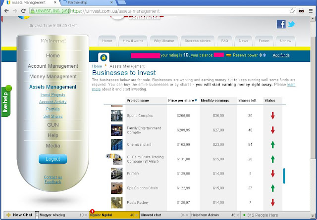317x220 pixels.
Task: Open the Oil Palm Fruits Trading thumbnail
Action: pos(114,159)
